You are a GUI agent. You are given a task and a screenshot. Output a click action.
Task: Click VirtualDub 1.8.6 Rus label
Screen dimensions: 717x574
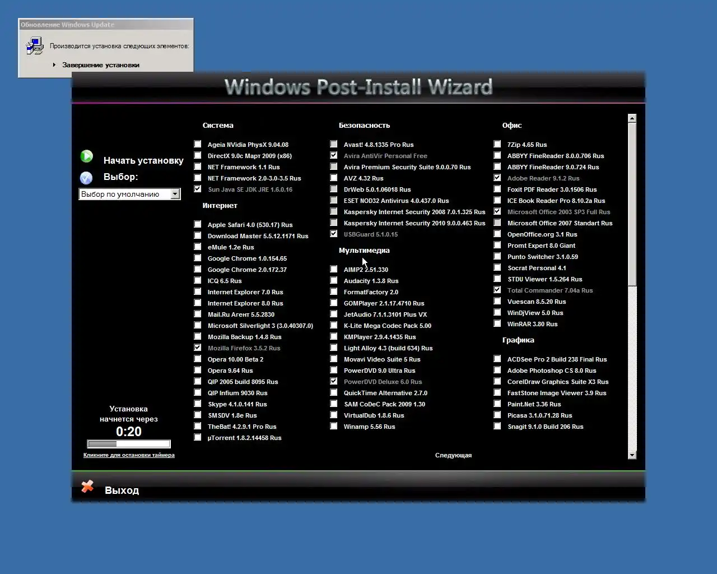point(374,415)
